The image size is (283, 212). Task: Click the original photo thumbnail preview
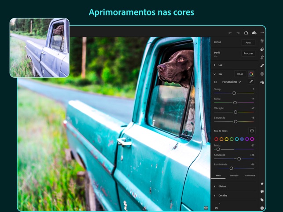click(40, 48)
